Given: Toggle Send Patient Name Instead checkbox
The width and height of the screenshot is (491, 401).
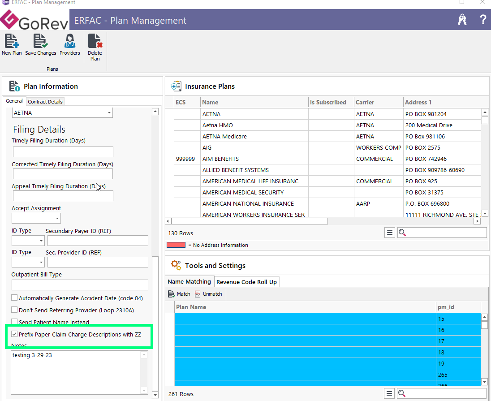Looking at the screenshot, I should [14, 321].
